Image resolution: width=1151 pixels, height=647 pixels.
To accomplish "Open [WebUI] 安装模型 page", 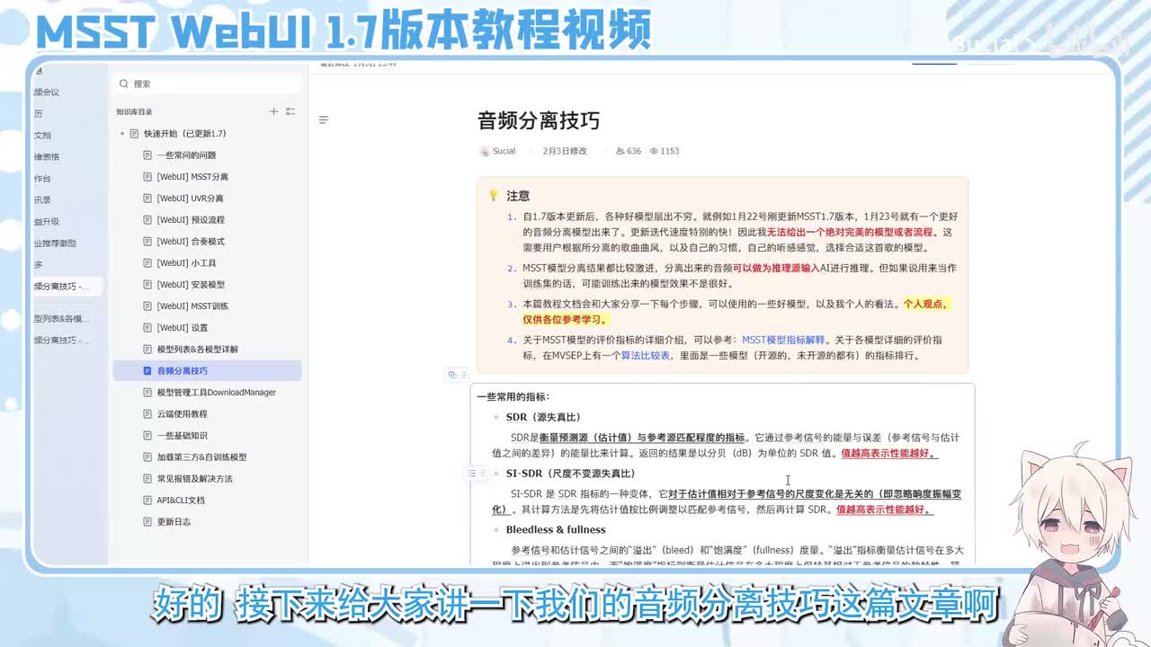I will (x=191, y=284).
